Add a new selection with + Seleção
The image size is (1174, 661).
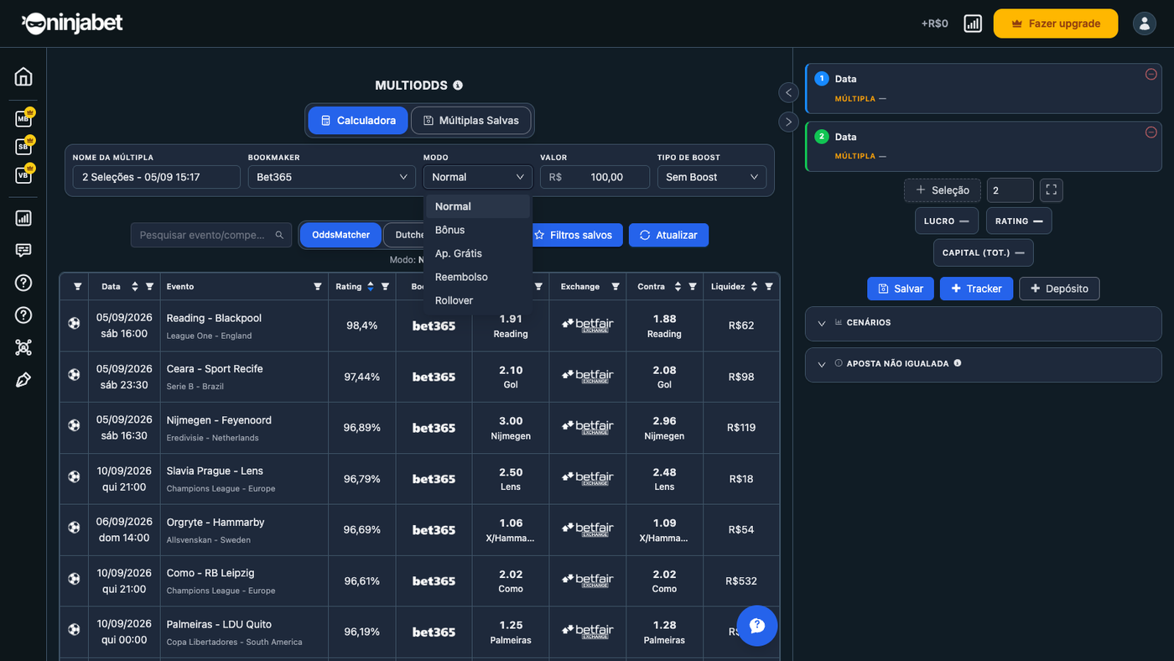943,190
